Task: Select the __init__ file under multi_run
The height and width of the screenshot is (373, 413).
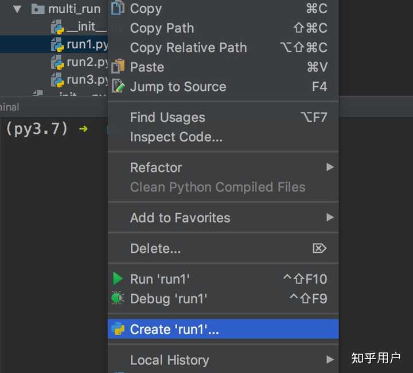Action: (x=86, y=28)
